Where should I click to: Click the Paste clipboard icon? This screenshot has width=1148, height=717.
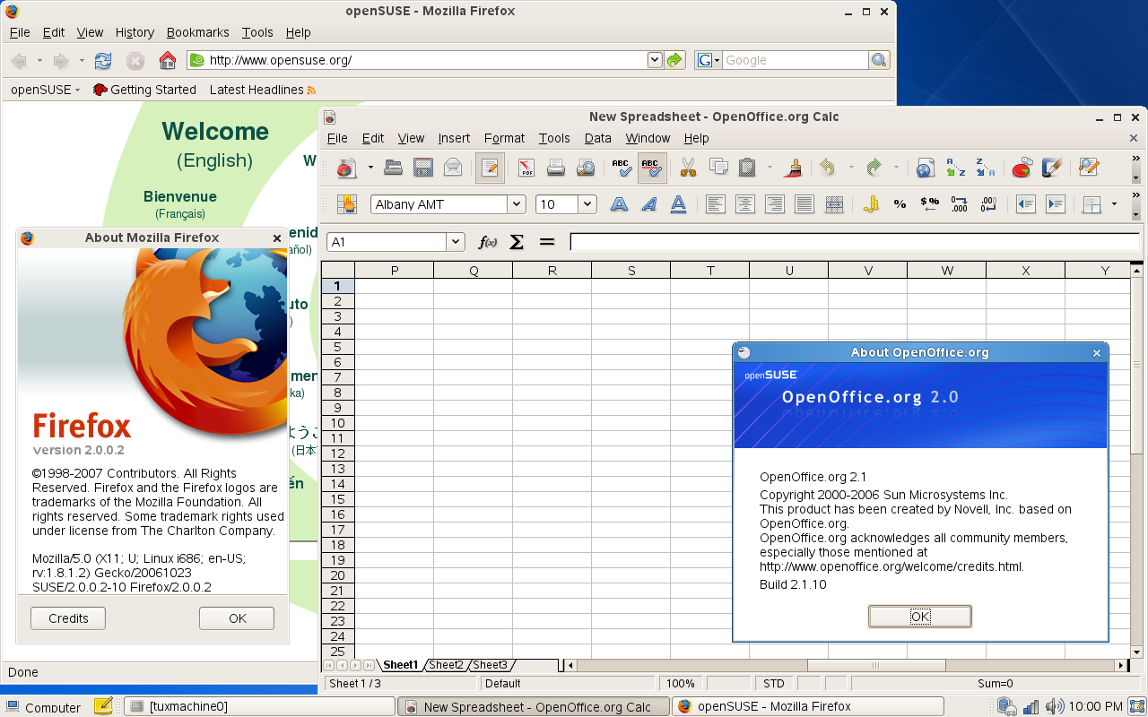pos(746,168)
